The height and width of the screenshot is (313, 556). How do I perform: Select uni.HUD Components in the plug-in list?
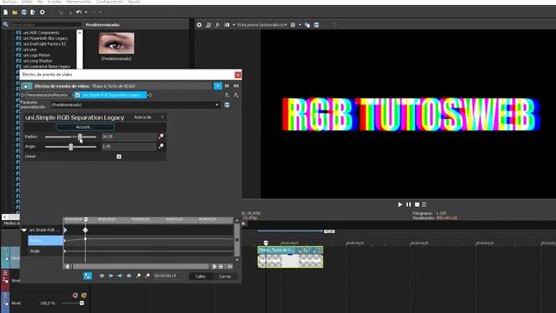pyautogui.click(x=42, y=33)
